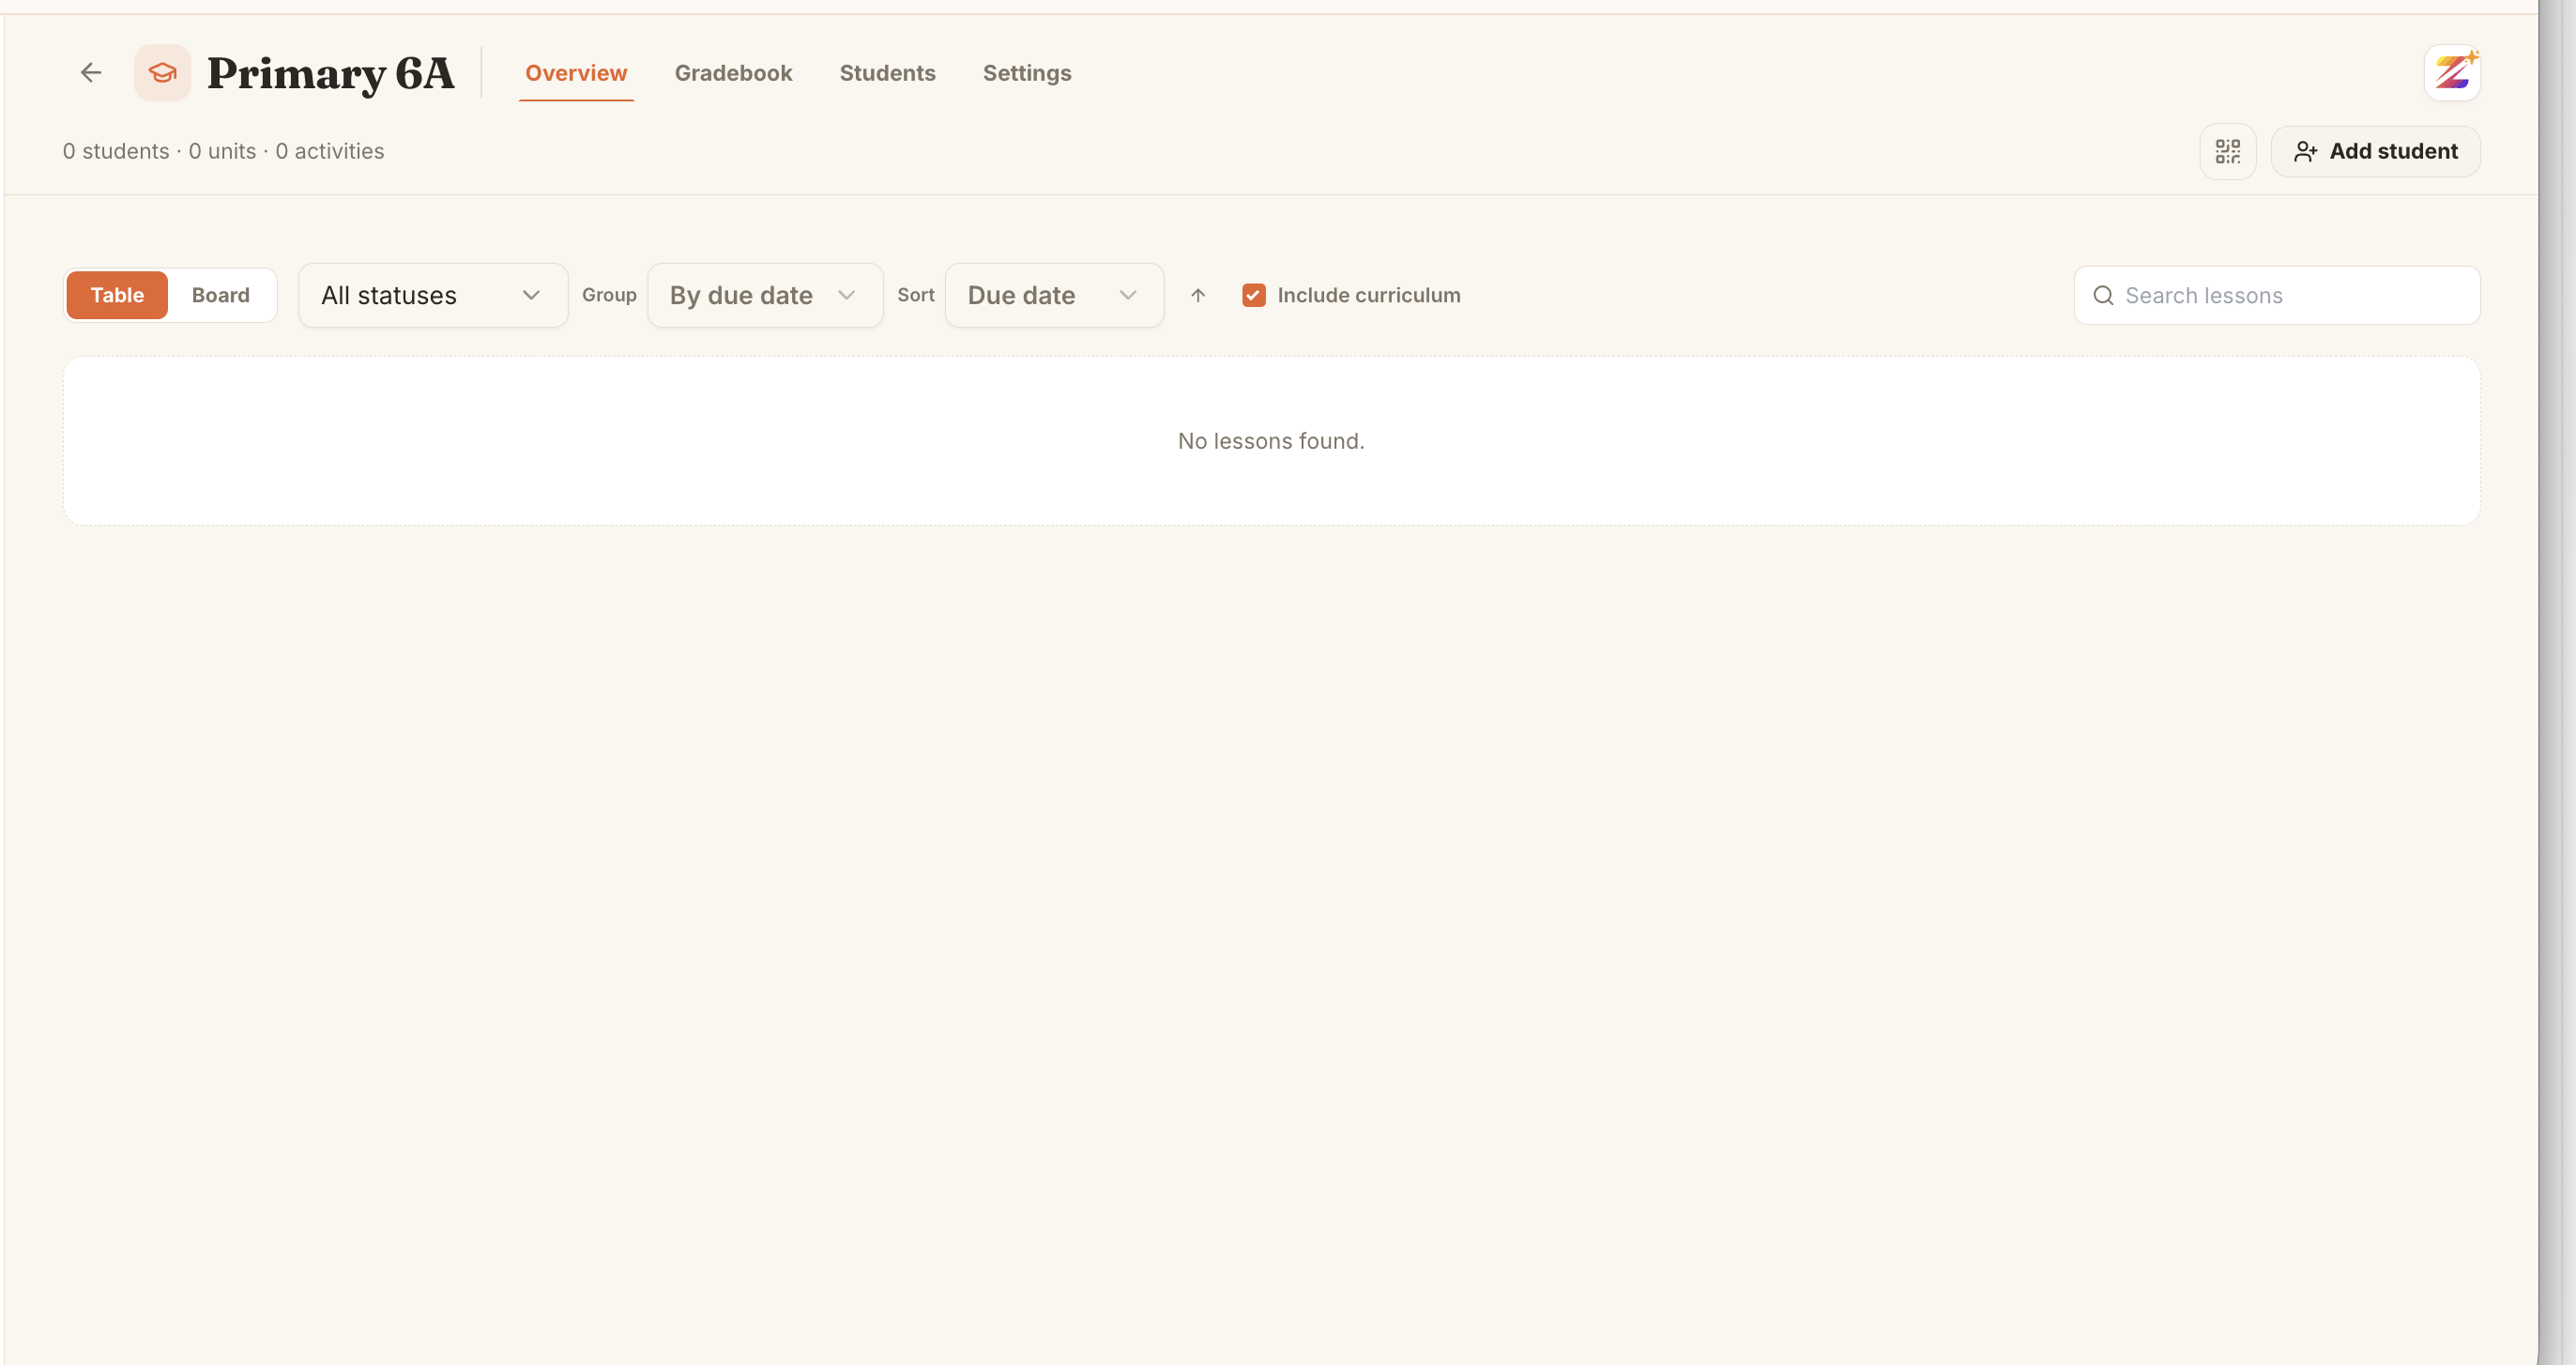
Task: Open the Students tab
Action: tap(887, 73)
